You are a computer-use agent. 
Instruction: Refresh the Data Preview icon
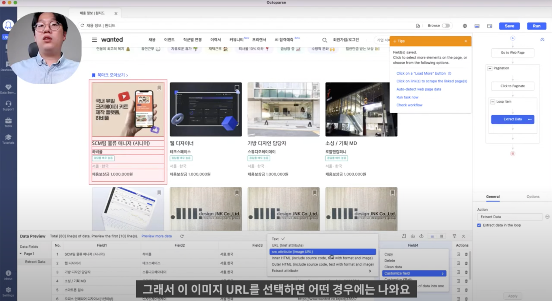click(182, 236)
